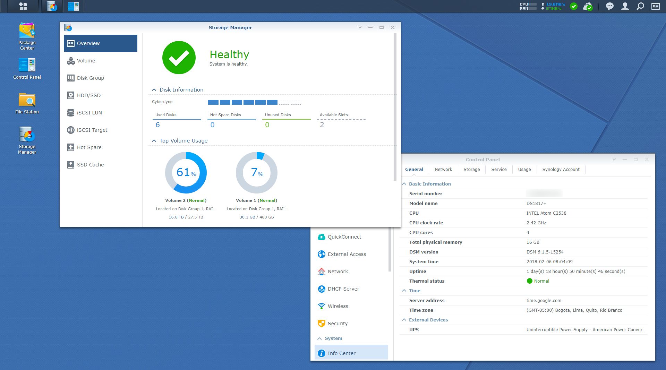This screenshot has width=666, height=370.
Task: Click the Main Menu grid icon
Action: coord(23,6)
